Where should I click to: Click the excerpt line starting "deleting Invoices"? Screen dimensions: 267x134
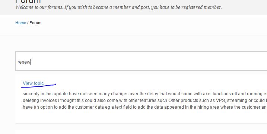point(145,100)
